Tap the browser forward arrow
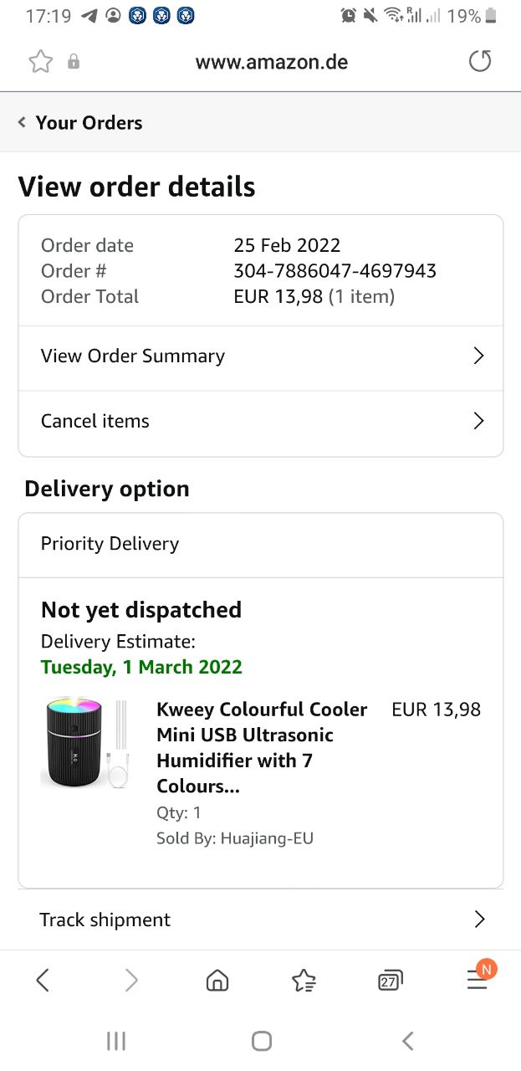521x1071 pixels. tap(130, 980)
